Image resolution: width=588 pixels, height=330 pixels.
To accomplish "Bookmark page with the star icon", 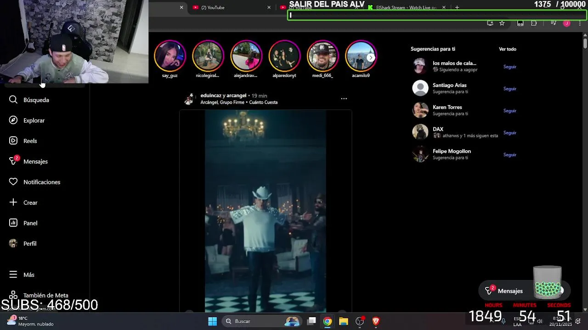I will coord(502,23).
